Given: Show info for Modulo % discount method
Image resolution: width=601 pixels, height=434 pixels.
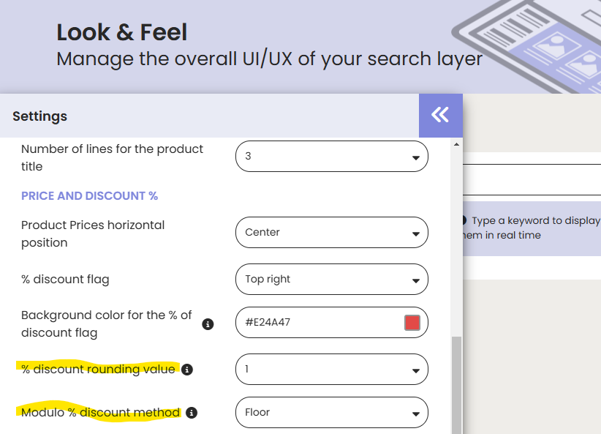Looking at the screenshot, I should tap(192, 413).
